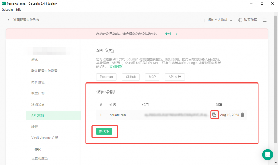
Task: Click the square-sun token name
Action: point(118,115)
